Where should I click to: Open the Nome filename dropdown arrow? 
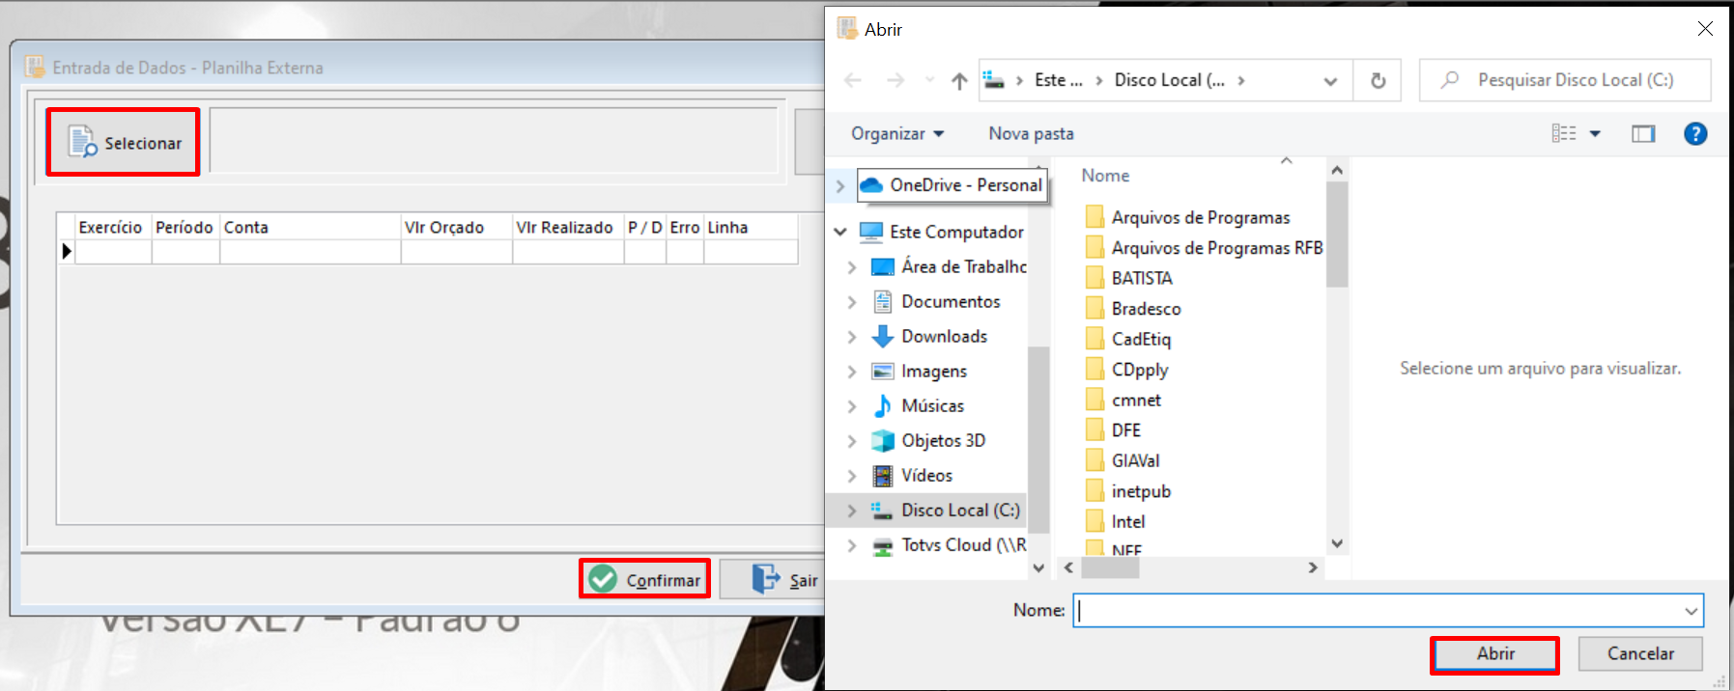pos(1691,611)
